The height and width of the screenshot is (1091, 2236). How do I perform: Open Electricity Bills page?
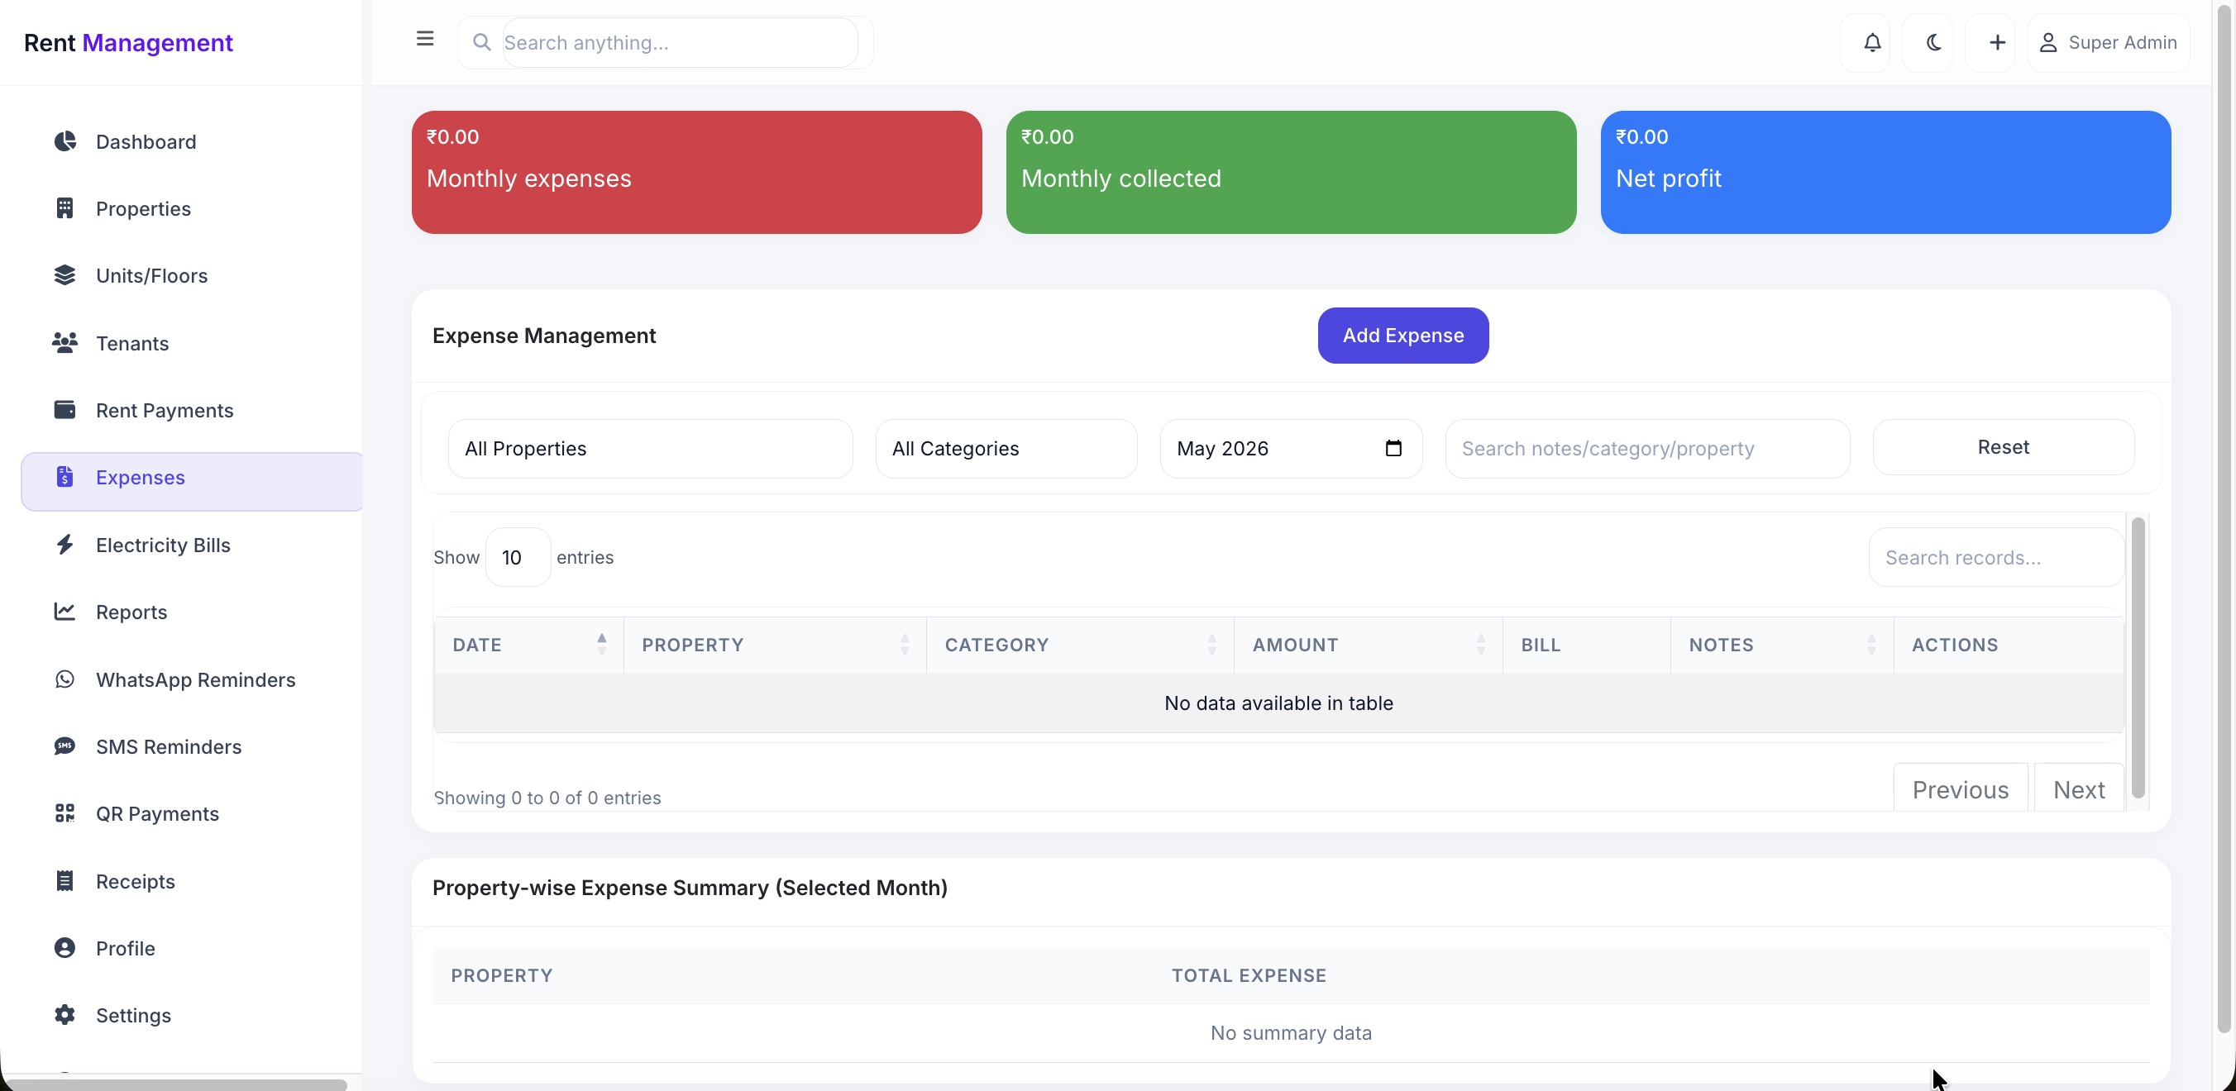pyautogui.click(x=191, y=545)
